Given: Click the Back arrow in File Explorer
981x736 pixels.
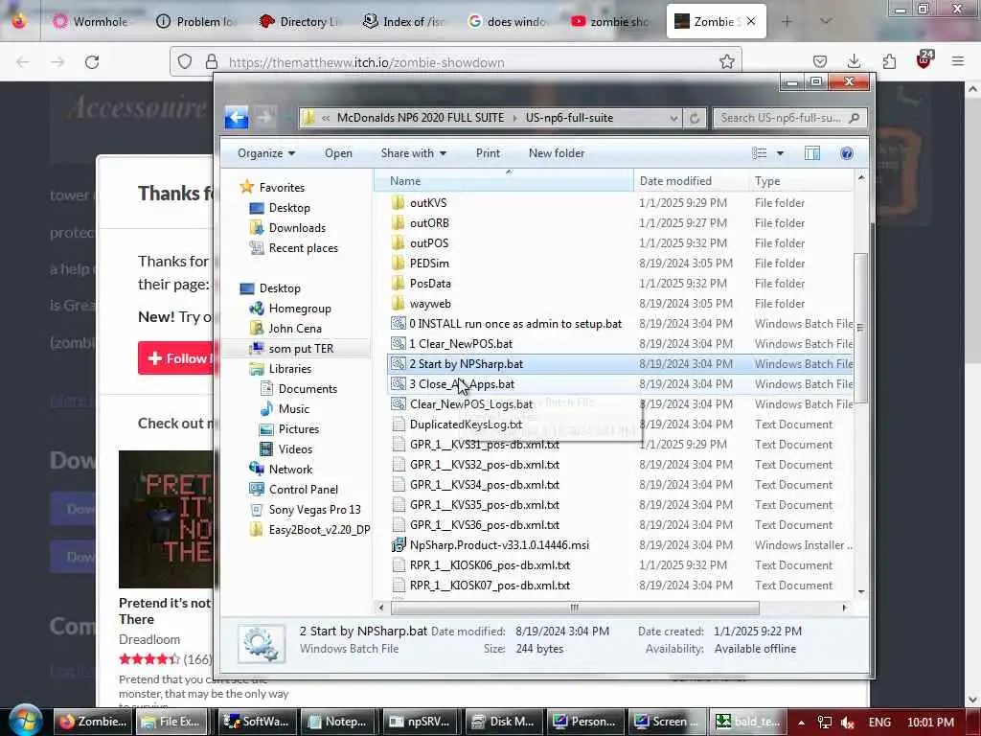Looking at the screenshot, I should [x=237, y=117].
